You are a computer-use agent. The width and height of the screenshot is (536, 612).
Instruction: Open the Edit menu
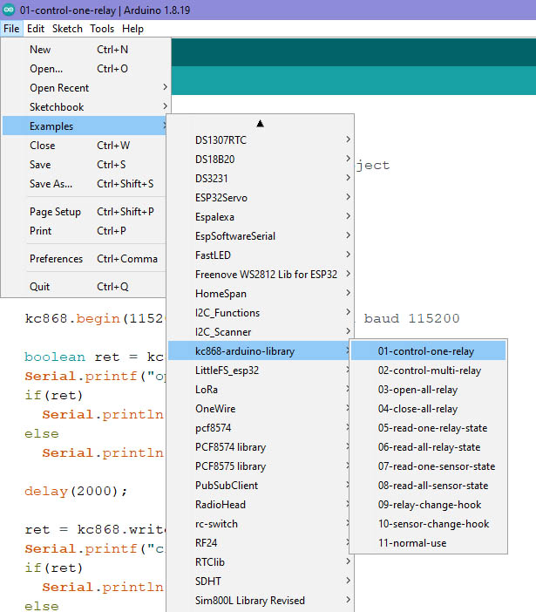tap(36, 29)
